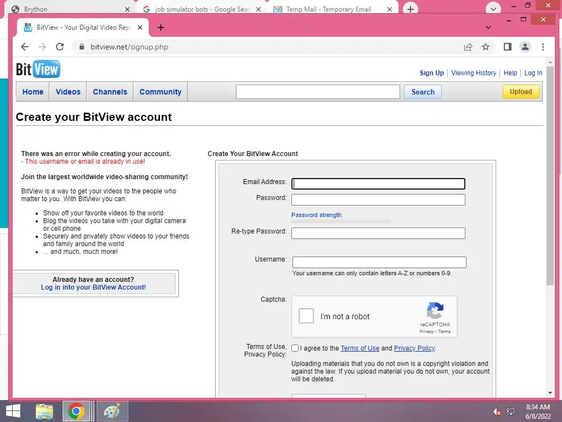Click the network tray icon
The width and height of the screenshot is (562, 422).
[x=510, y=412]
